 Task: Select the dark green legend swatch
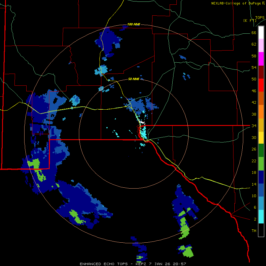click(261, 150)
